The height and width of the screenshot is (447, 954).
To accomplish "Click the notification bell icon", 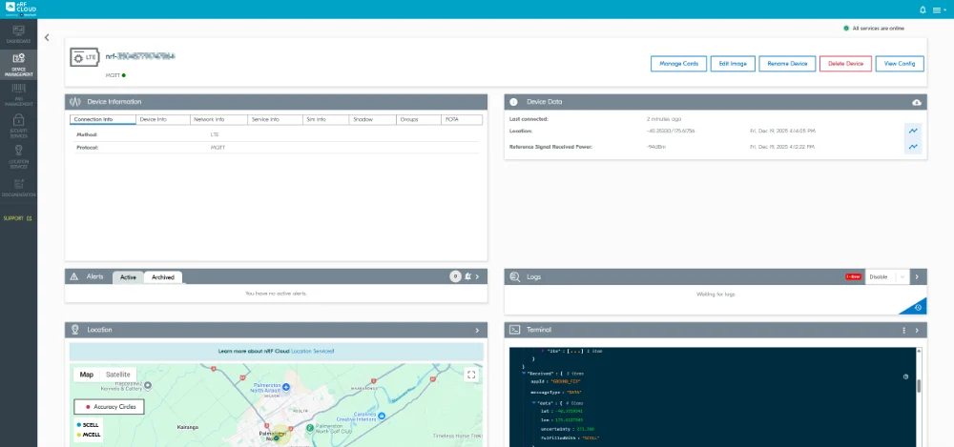I will (923, 10).
